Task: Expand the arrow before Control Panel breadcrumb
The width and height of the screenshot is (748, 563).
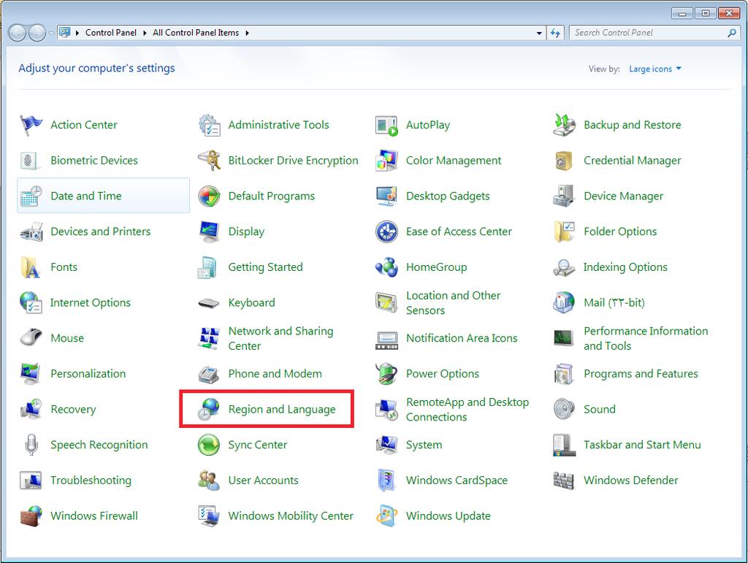Action: coord(77,33)
